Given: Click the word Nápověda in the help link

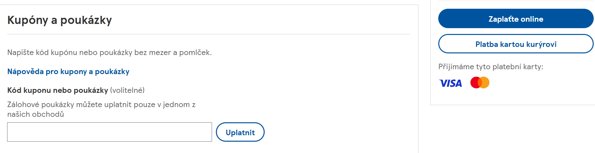Looking at the screenshot, I should coord(25,71).
